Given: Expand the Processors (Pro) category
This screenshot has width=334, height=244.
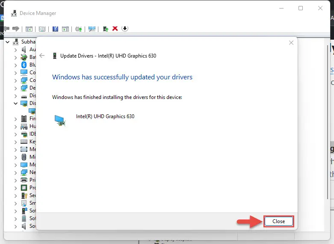Looking at the screenshot, I should click(15, 188).
